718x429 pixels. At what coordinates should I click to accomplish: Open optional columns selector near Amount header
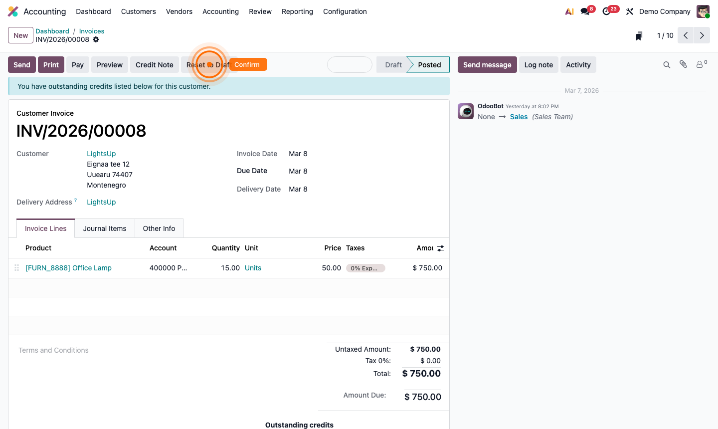[439, 248]
